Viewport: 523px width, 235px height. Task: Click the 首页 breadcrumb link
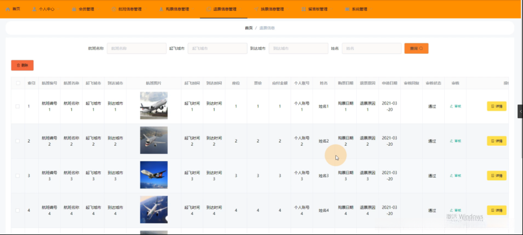tap(249, 28)
